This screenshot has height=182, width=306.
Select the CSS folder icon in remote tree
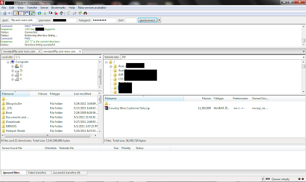pos(115,79)
